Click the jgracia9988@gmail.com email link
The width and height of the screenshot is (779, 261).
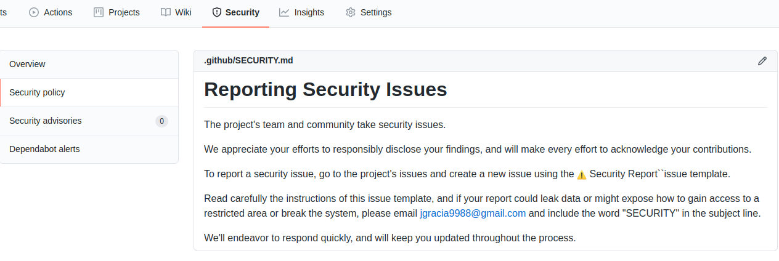tap(473, 214)
